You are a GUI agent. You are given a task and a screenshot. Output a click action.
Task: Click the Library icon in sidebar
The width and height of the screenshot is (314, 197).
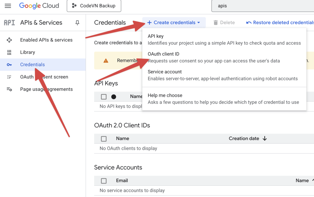(x=9, y=52)
